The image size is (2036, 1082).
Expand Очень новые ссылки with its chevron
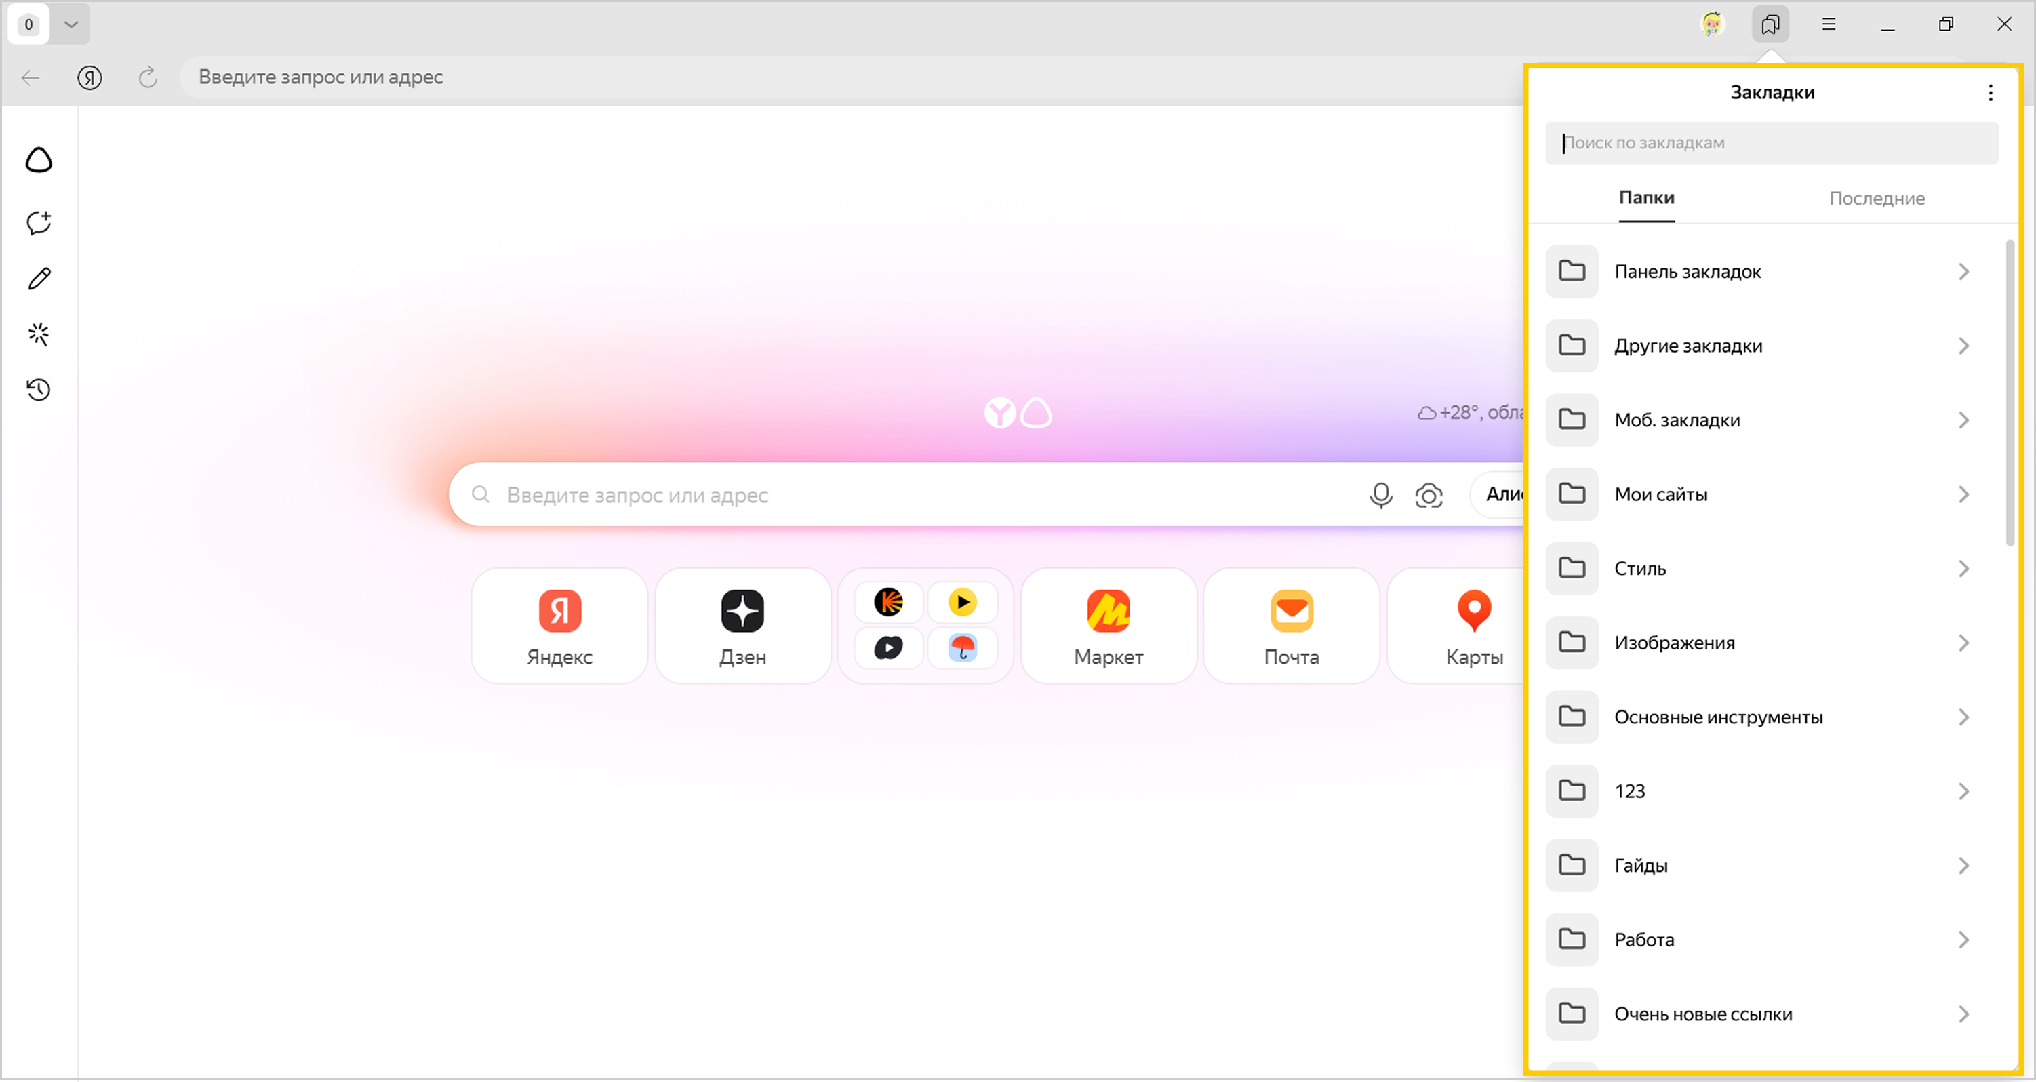pyautogui.click(x=1964, y=1015)
